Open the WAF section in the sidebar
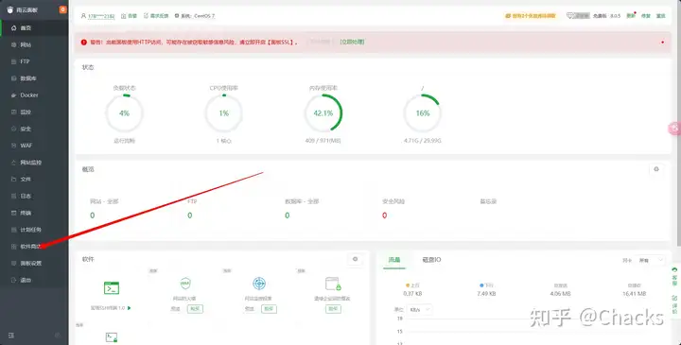 (34, 146)
